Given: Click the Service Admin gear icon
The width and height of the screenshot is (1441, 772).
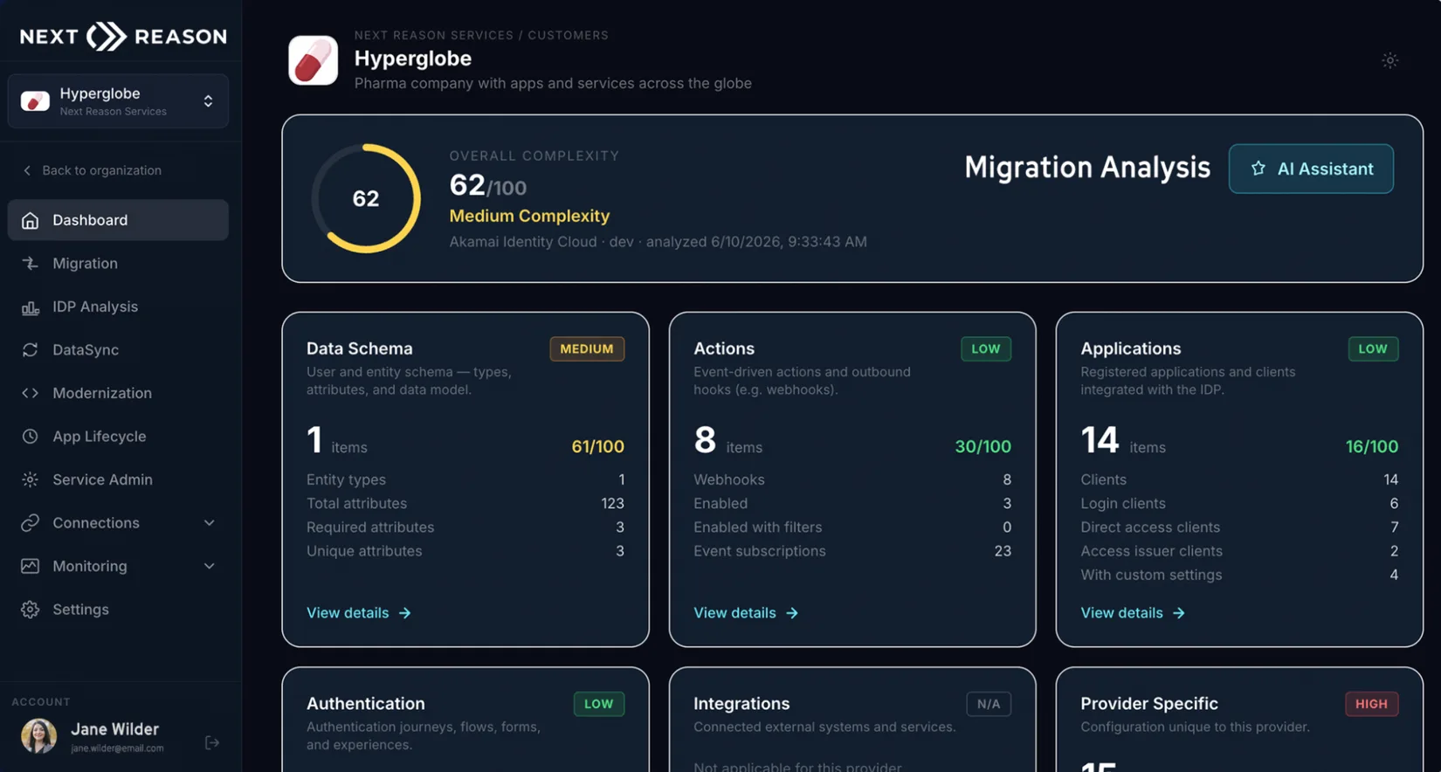Looking at the screenshot, I should coord(30,479).
